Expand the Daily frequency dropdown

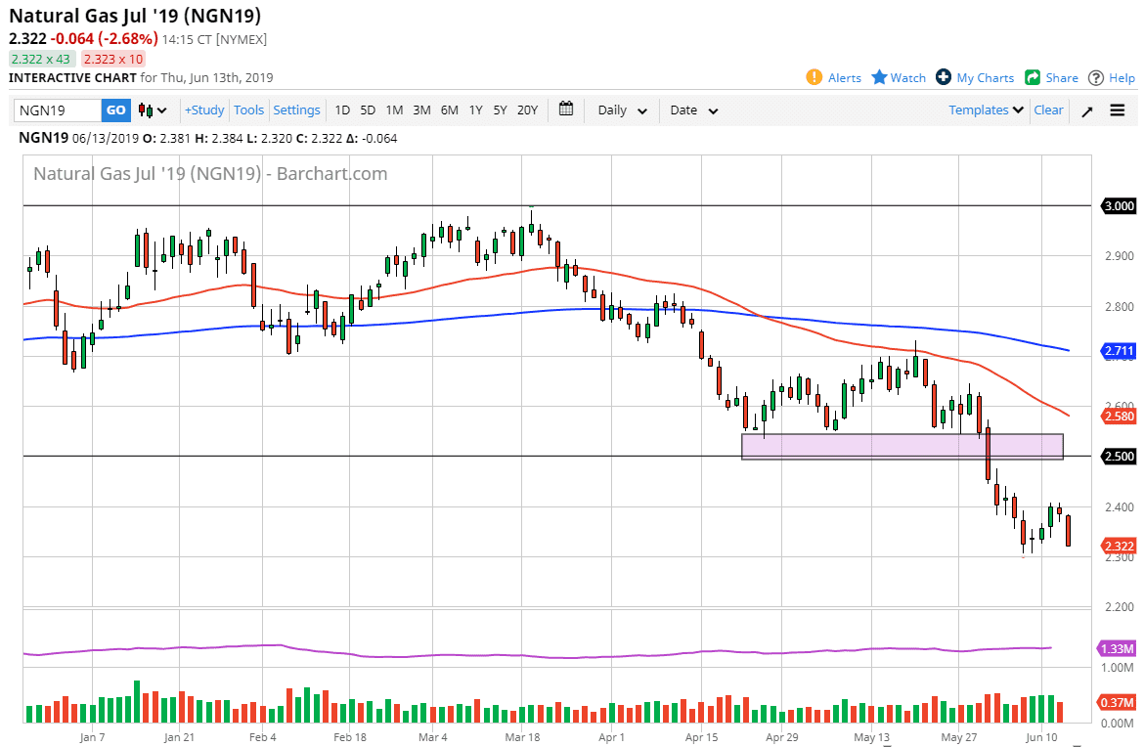[623, 110]
